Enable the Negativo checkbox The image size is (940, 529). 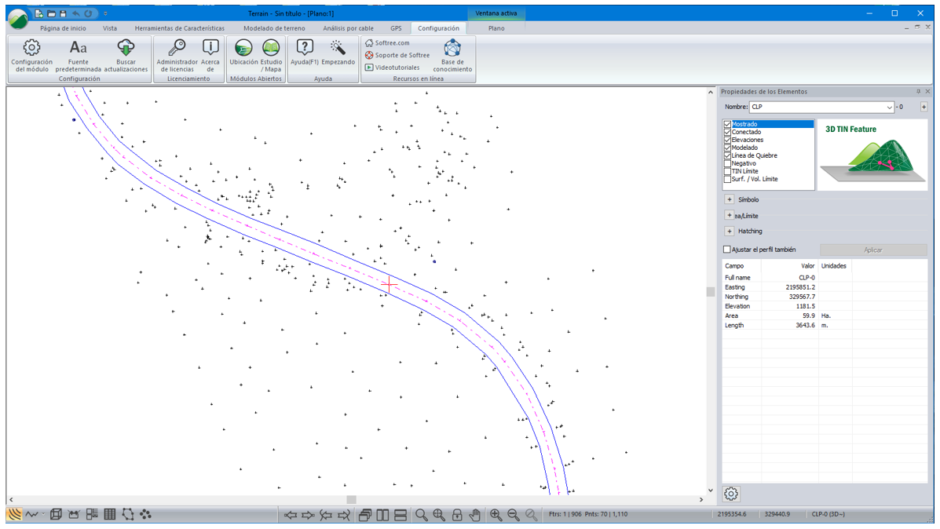[x=727, y=163]
